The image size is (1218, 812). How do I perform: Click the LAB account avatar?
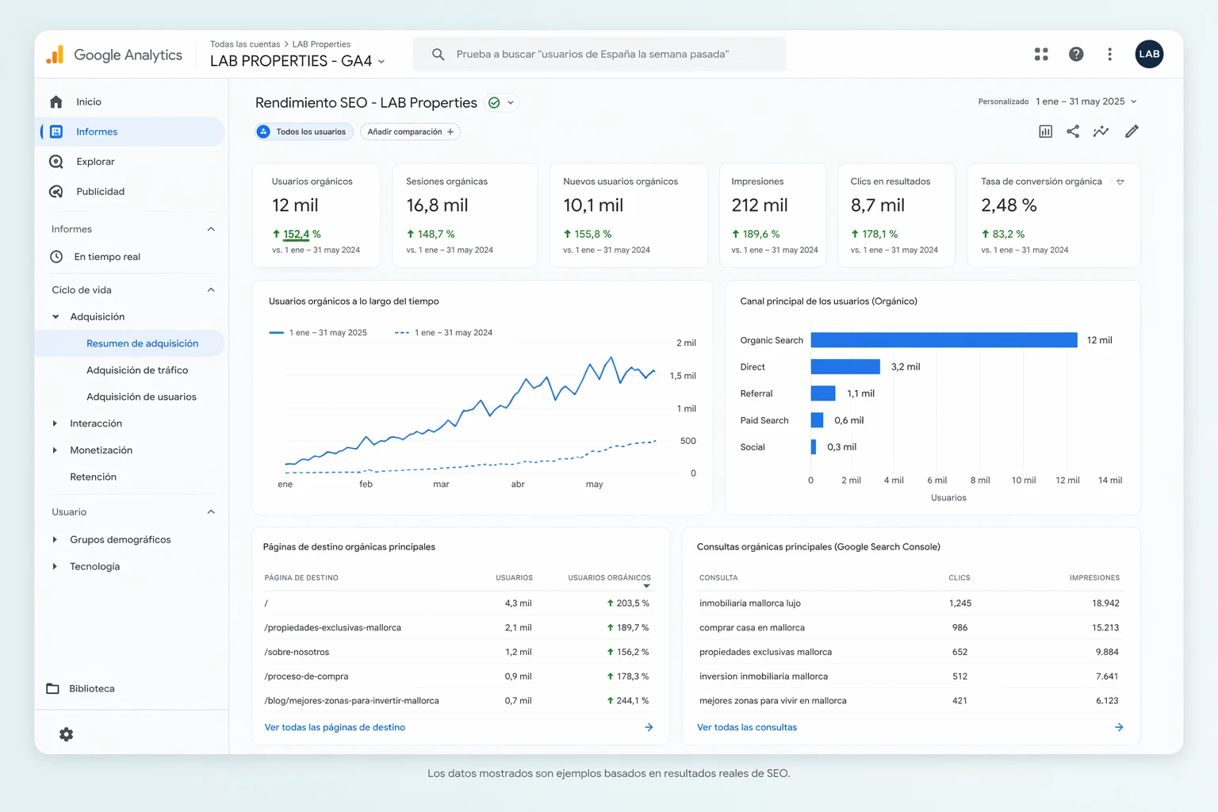[x=1149, y=54]
